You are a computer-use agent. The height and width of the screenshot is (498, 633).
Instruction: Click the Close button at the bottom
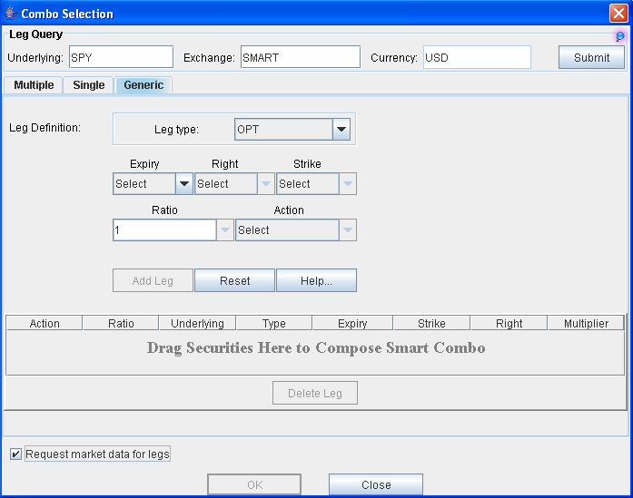(x=376, y=485)
